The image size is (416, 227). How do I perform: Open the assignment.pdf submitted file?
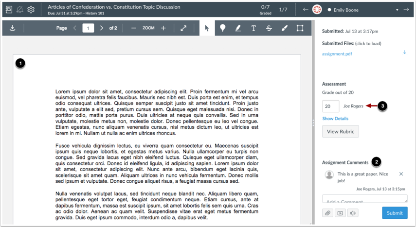(x=337, y=54)
